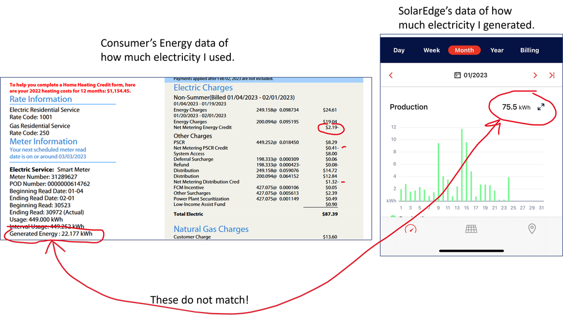Screen dimensions: 563x316
Task: Jump to latest month icon
Action: coord(552,75)
